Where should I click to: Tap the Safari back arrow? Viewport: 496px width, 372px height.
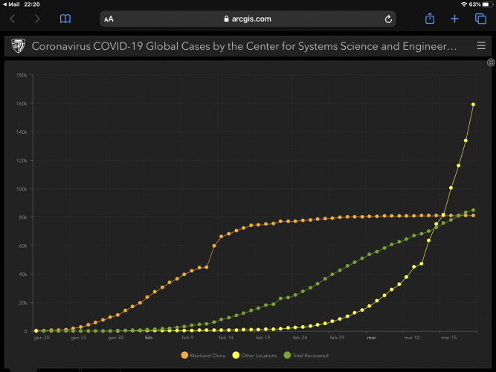pos(13,19)
